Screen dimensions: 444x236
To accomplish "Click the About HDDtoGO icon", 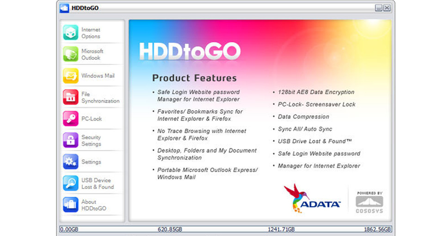I will pos(70,205).
